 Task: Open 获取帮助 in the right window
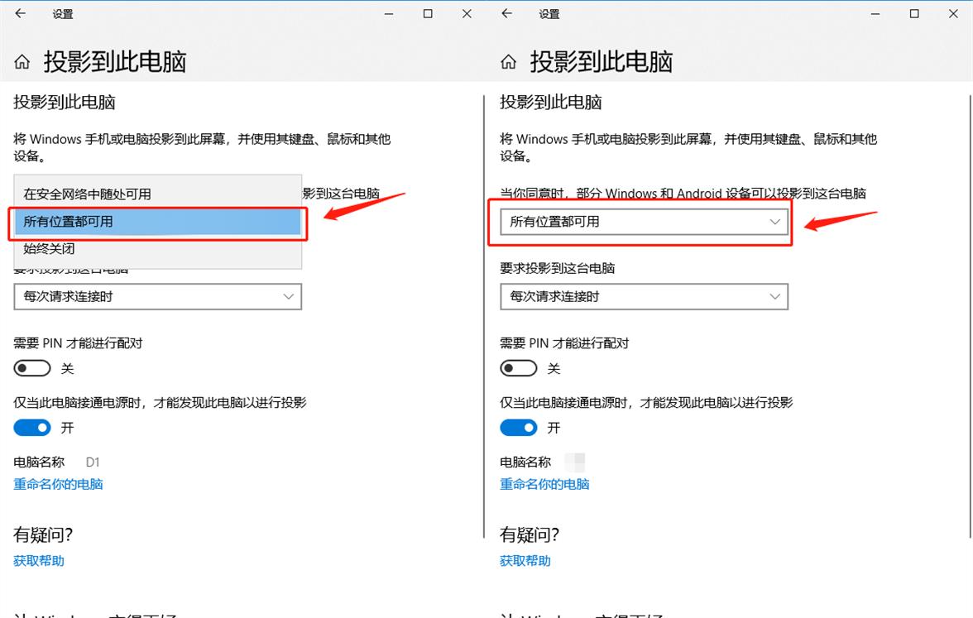coord(525,560)
